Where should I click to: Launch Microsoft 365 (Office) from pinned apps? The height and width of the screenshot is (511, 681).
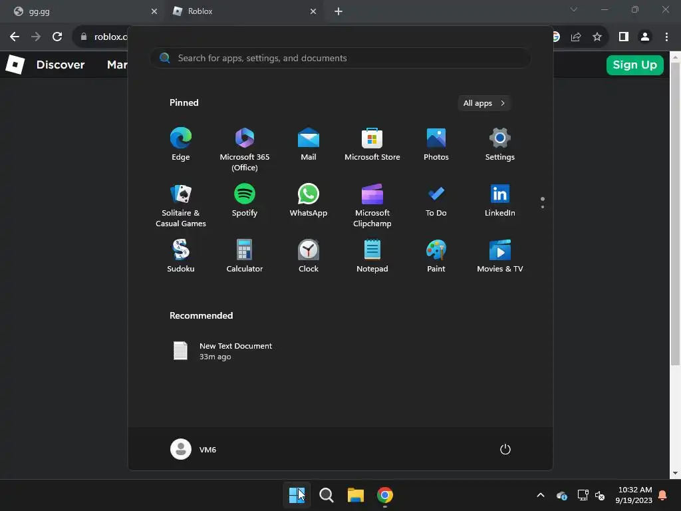(245, 149)
